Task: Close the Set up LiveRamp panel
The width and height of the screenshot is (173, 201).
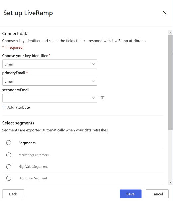Action: pyautogui.click(x=164, y=12)
